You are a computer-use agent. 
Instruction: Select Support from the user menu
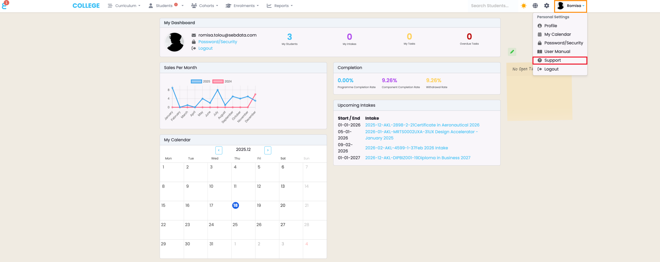552,60
